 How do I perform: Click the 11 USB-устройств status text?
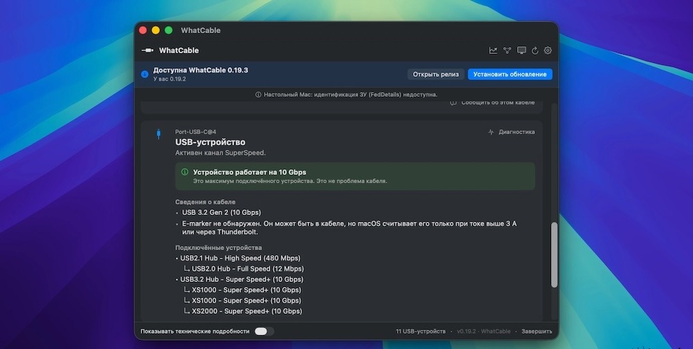pyautogui.click(x=421, y=331)
